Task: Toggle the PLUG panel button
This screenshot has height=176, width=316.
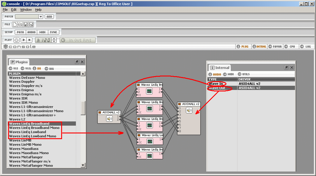Action: 243,46
